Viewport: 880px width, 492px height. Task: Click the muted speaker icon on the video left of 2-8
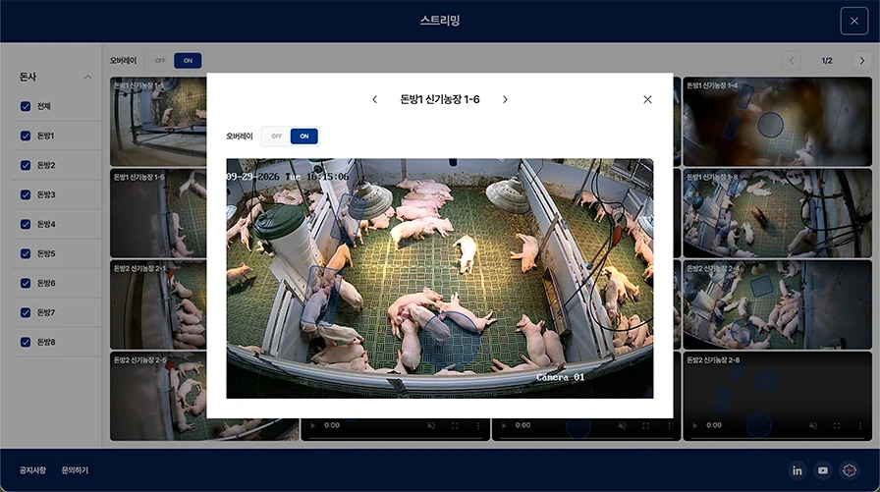[x=622, y=426]
